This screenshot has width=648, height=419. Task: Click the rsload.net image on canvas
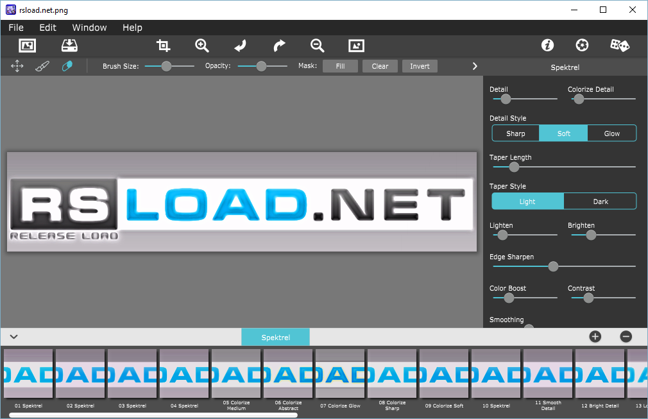click(x=242, y=201)
